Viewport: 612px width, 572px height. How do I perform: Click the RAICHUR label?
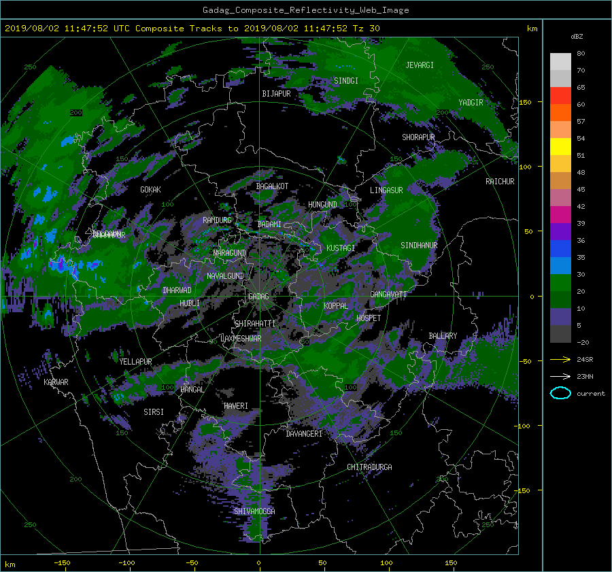click(x=500, y=182)
